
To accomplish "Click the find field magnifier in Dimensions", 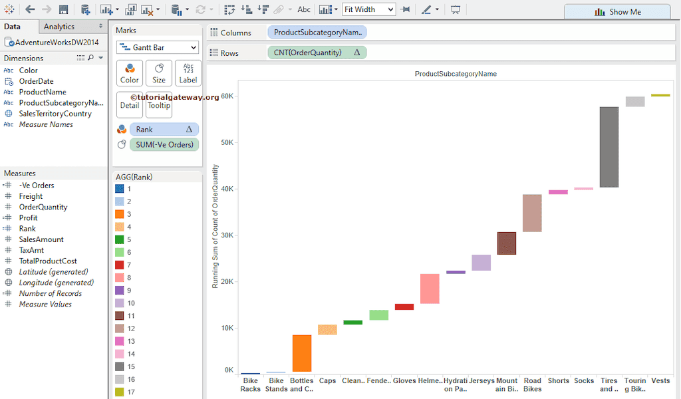I will 90,58.
